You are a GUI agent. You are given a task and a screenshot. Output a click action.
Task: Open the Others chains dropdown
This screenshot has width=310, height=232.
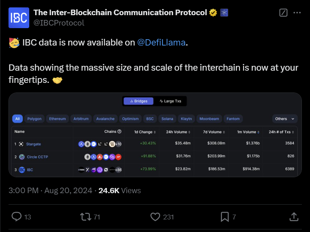[x=284, y=119]
